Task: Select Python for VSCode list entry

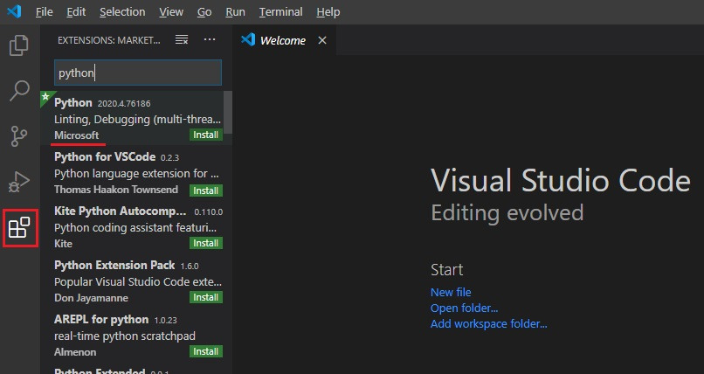Action: (136, 173)
